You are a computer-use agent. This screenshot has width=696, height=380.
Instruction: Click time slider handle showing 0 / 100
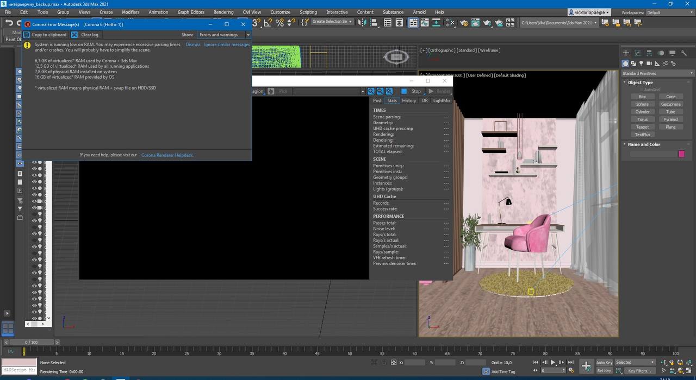32,343
